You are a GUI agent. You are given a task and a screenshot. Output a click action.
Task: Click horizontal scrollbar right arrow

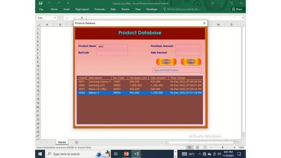pyautogui.click(x=240, y=142)
